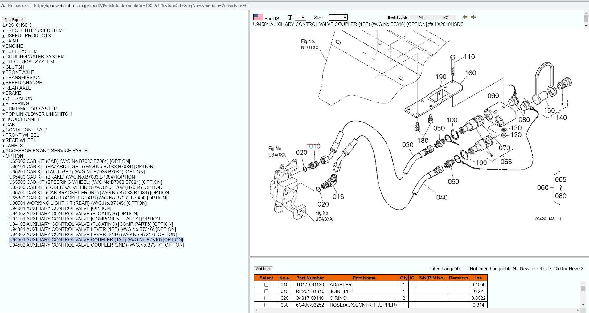589x313 pixels.
Task: Expand the CAB tree node
Action: 4,125
